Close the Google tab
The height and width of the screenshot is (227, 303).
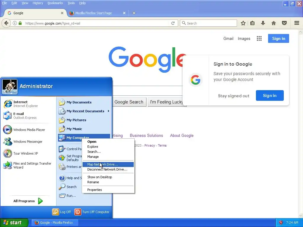pos(62,13)
